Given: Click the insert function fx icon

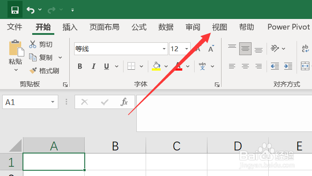Looking at the screenshot, I should click(124, 102).
